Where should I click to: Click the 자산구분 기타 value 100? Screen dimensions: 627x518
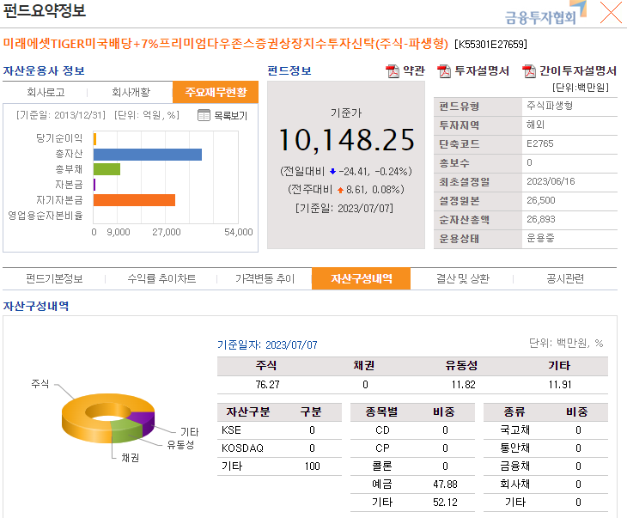click(312, 466)
